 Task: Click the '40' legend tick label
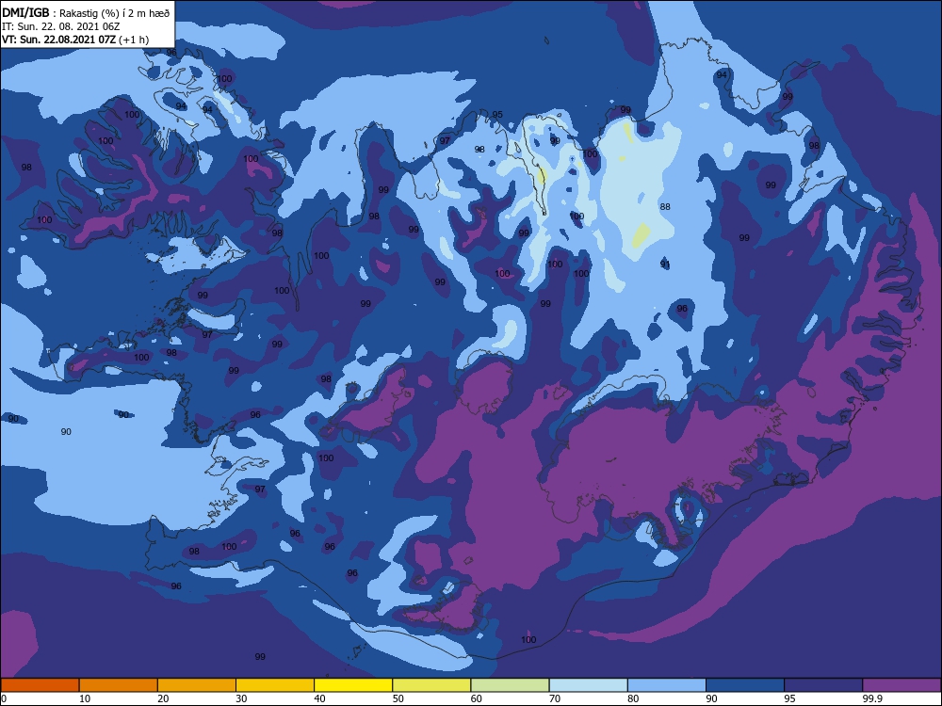(320, 698)
